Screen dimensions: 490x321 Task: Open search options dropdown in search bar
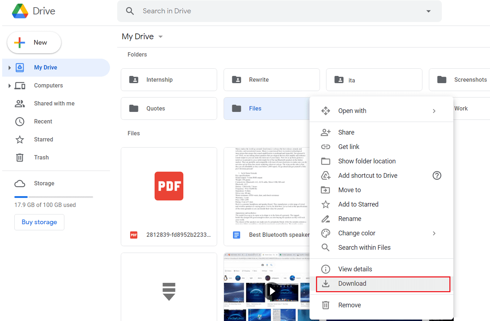coord(428,11)
